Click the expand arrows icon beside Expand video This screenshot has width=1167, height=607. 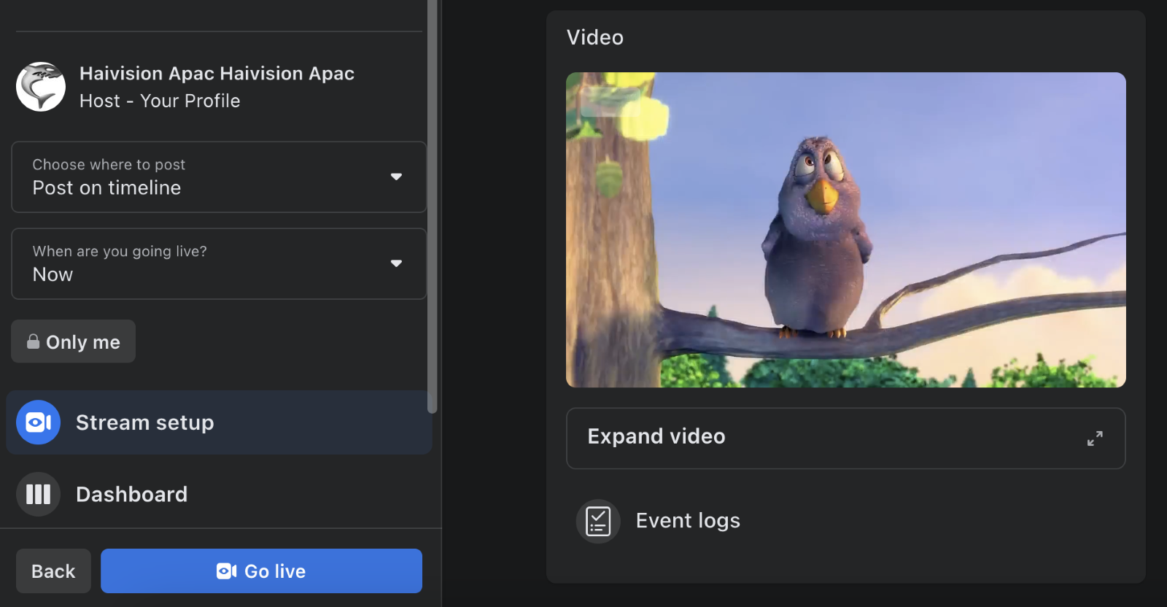click(x=1094, y=438)
